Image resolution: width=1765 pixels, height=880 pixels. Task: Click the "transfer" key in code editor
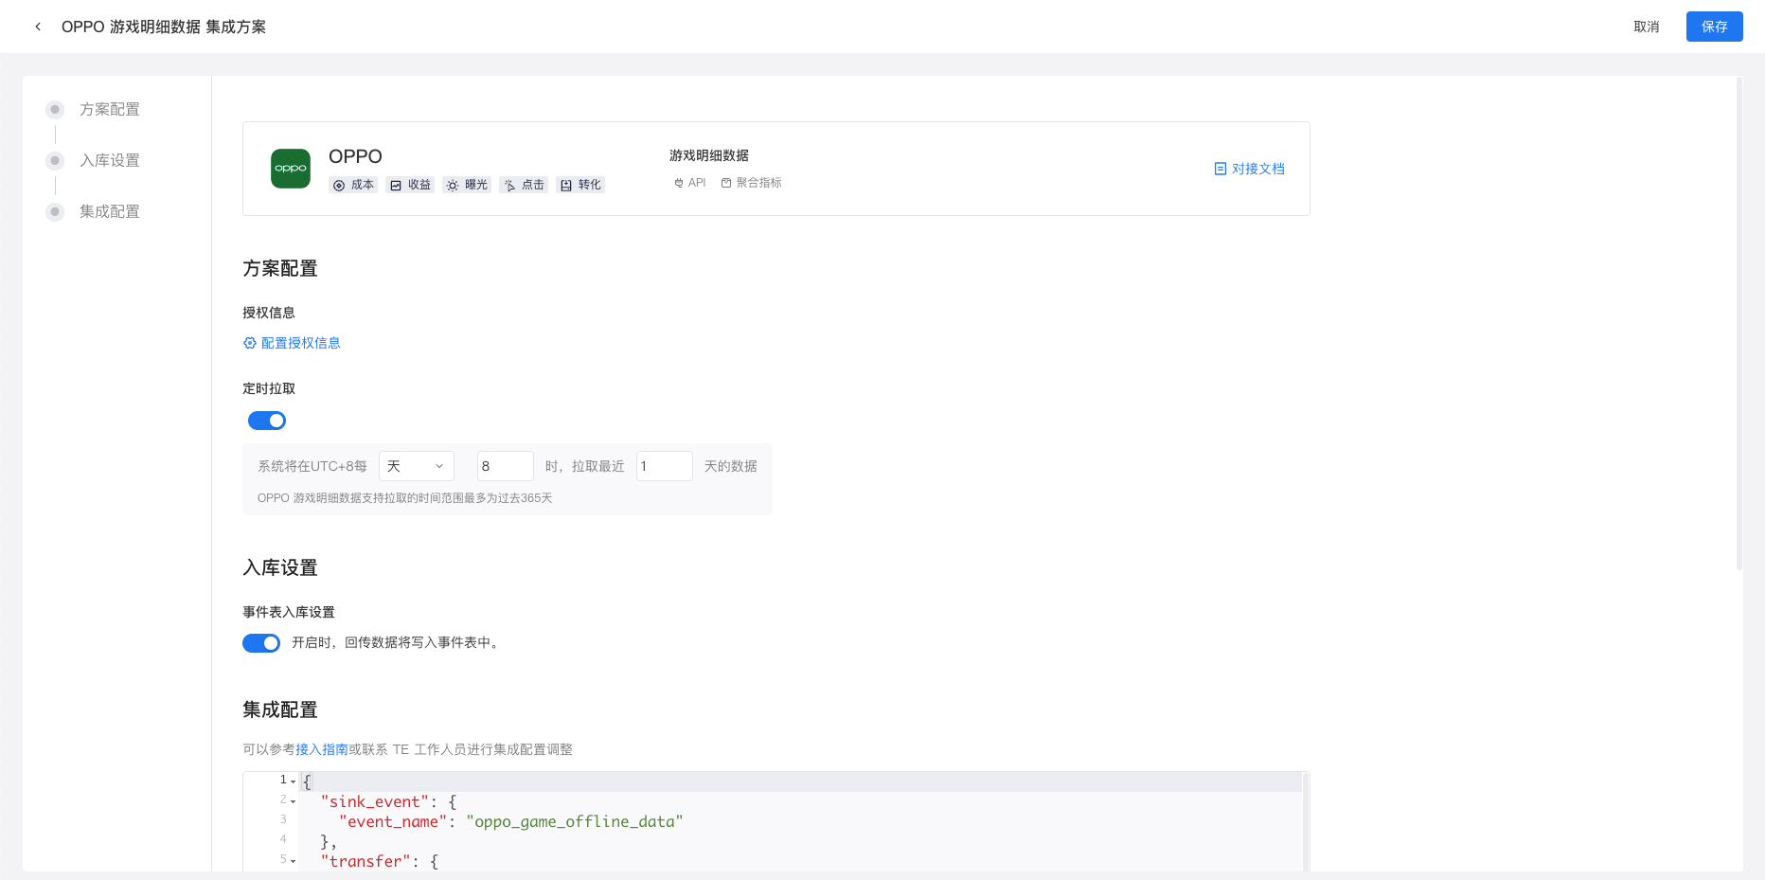(x=366, y=861)
